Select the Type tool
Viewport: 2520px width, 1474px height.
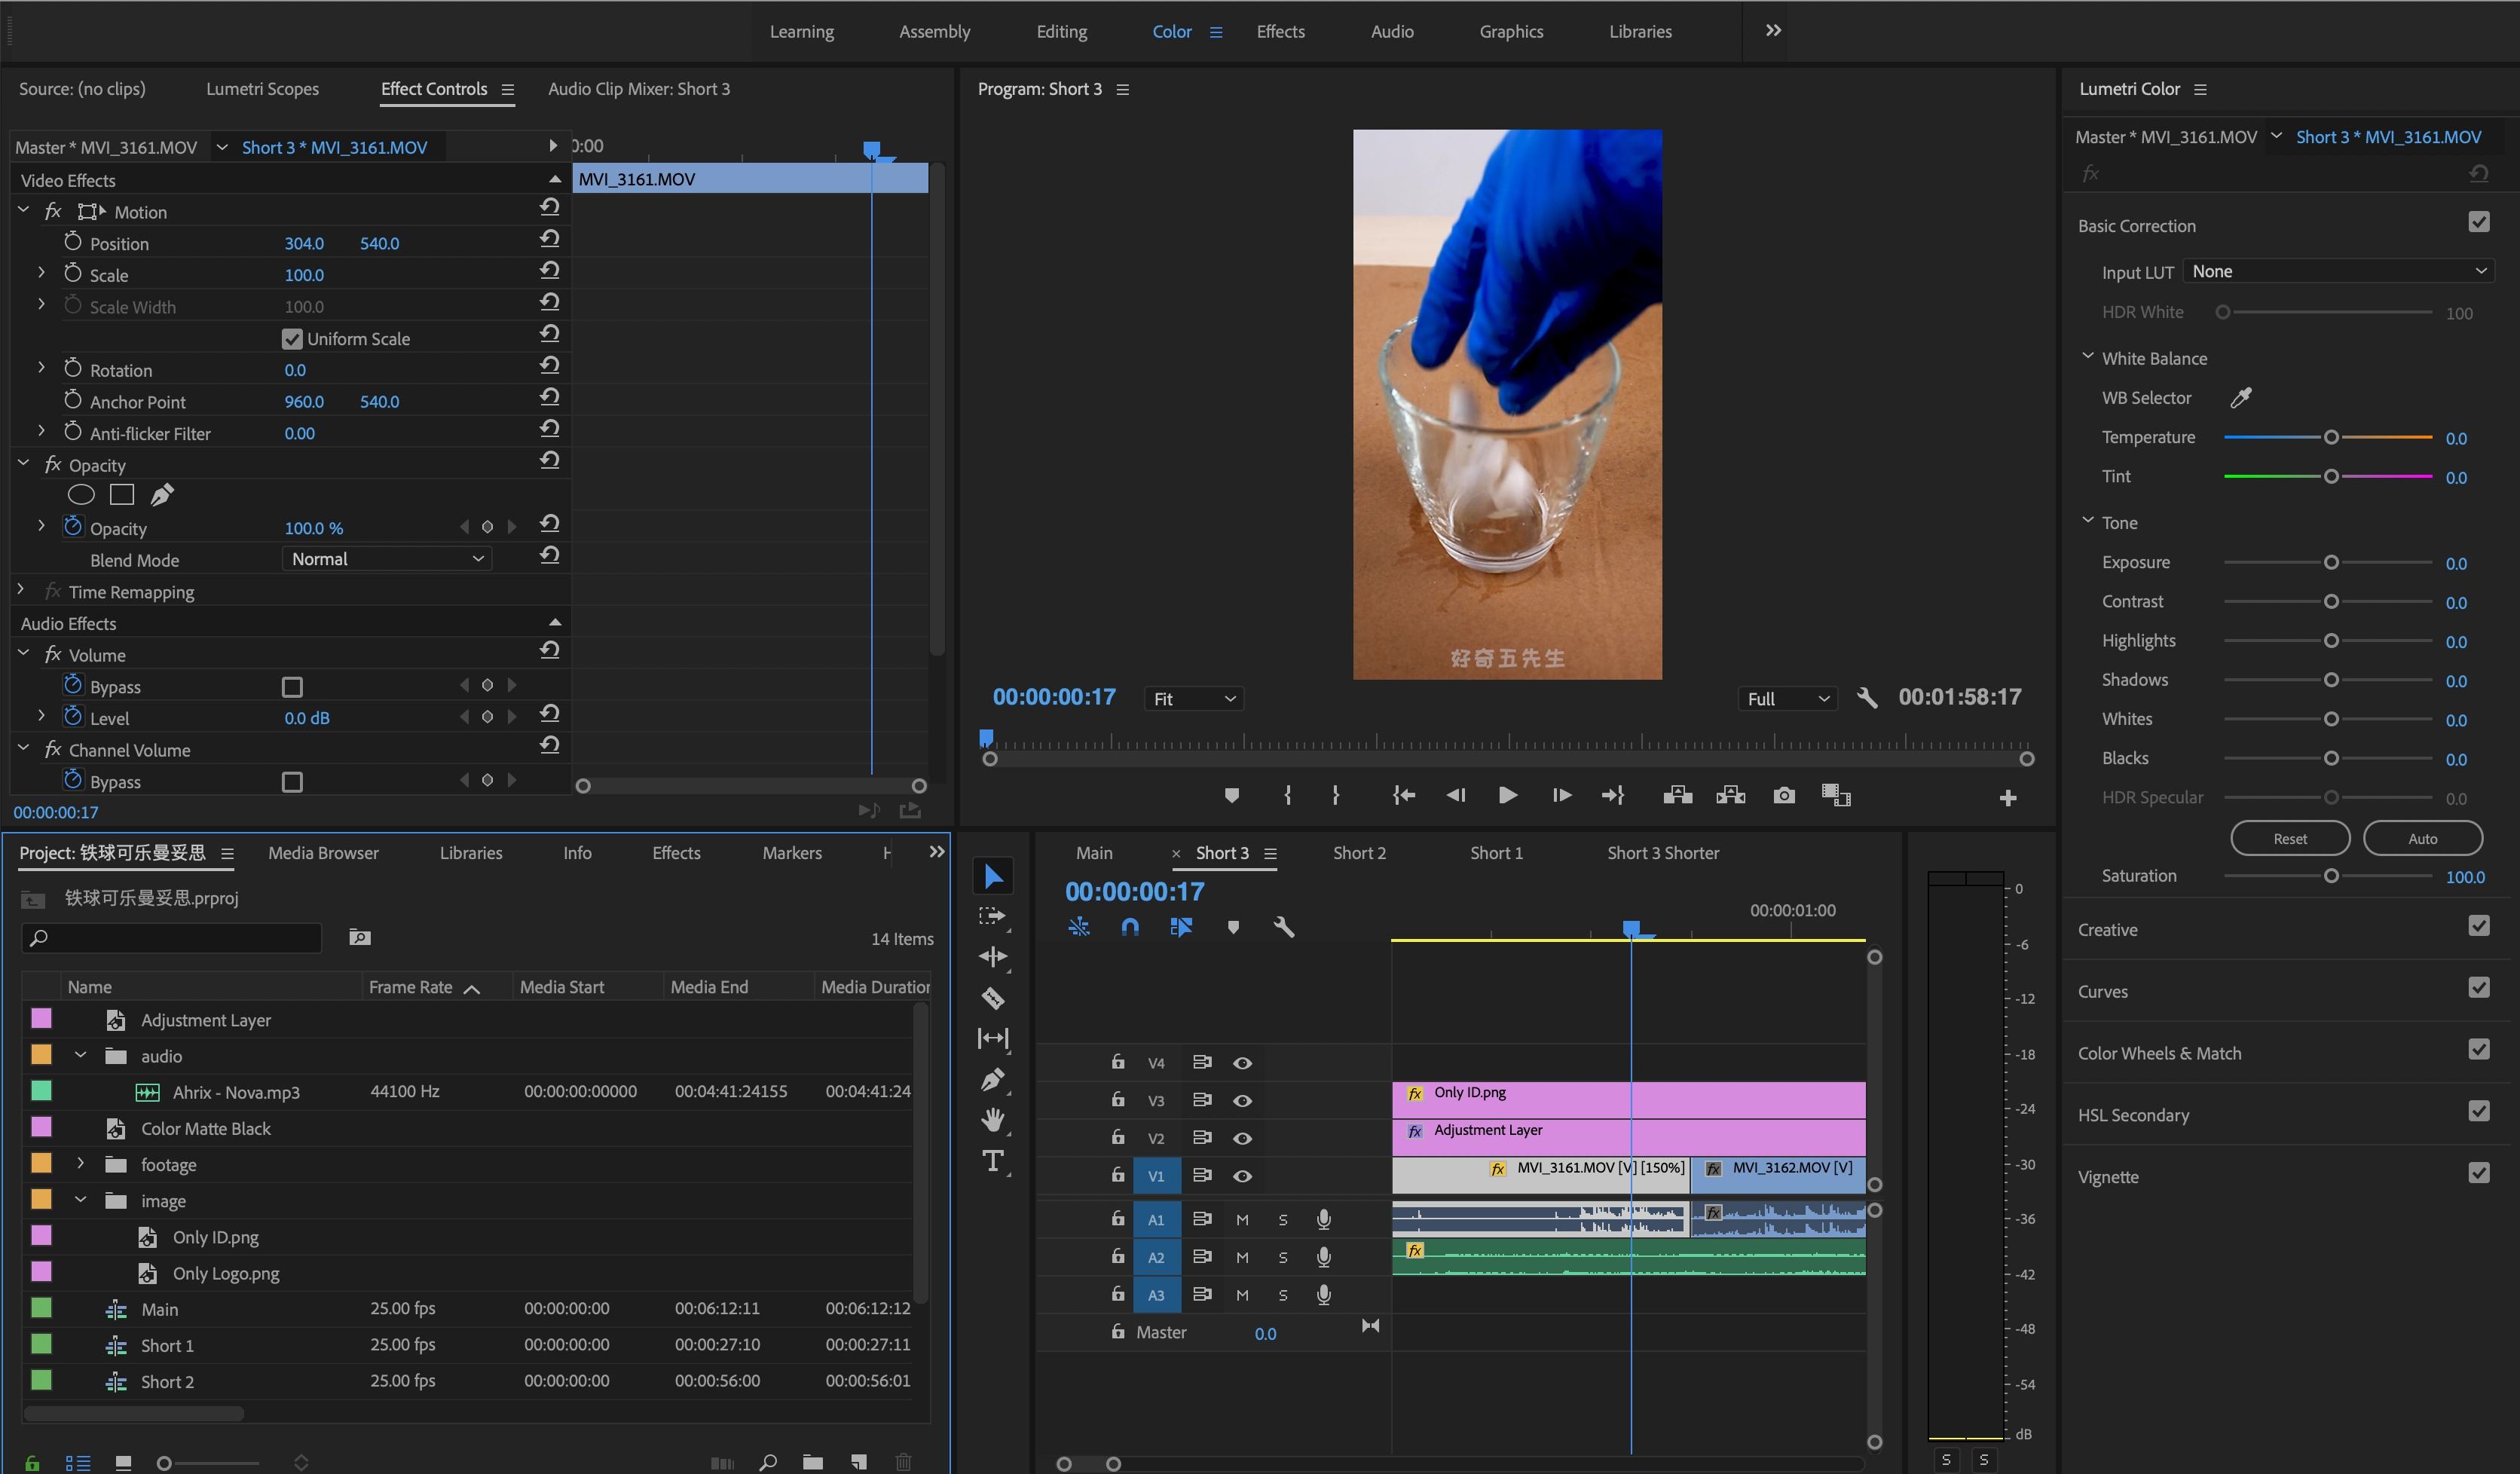(x=992, y=1161)
